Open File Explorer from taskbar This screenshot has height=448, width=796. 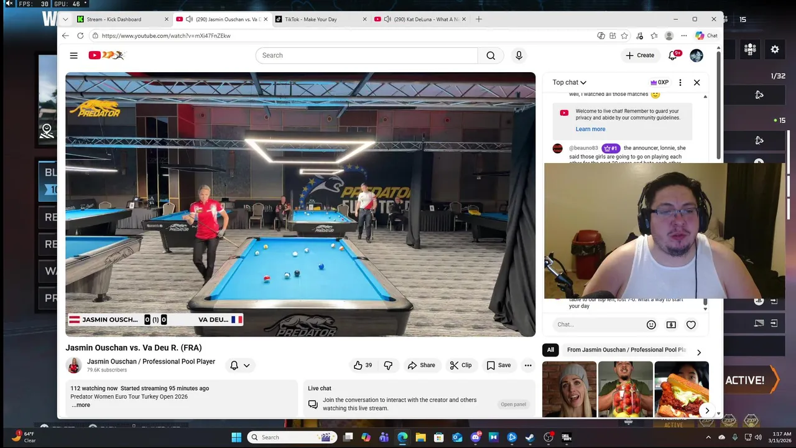tap(420, 437)
